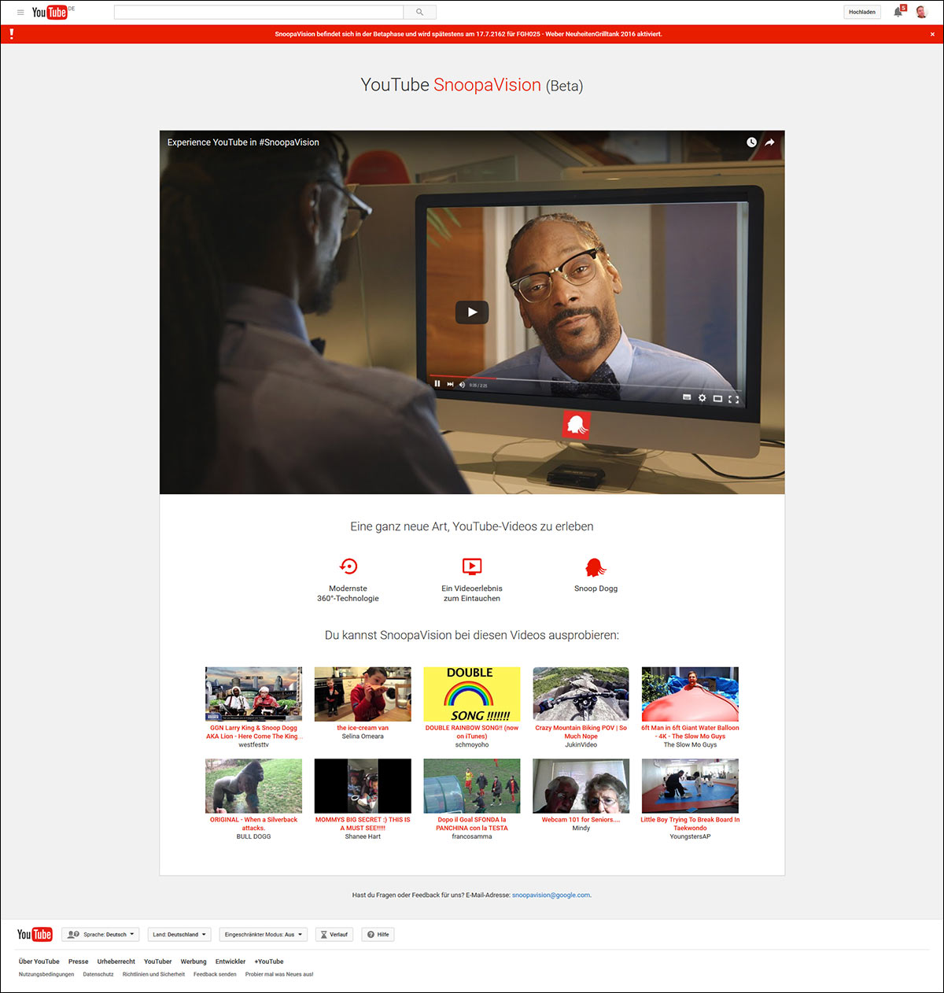
Task: Click channel name YoungstersAP
Action: click(691, 836)
